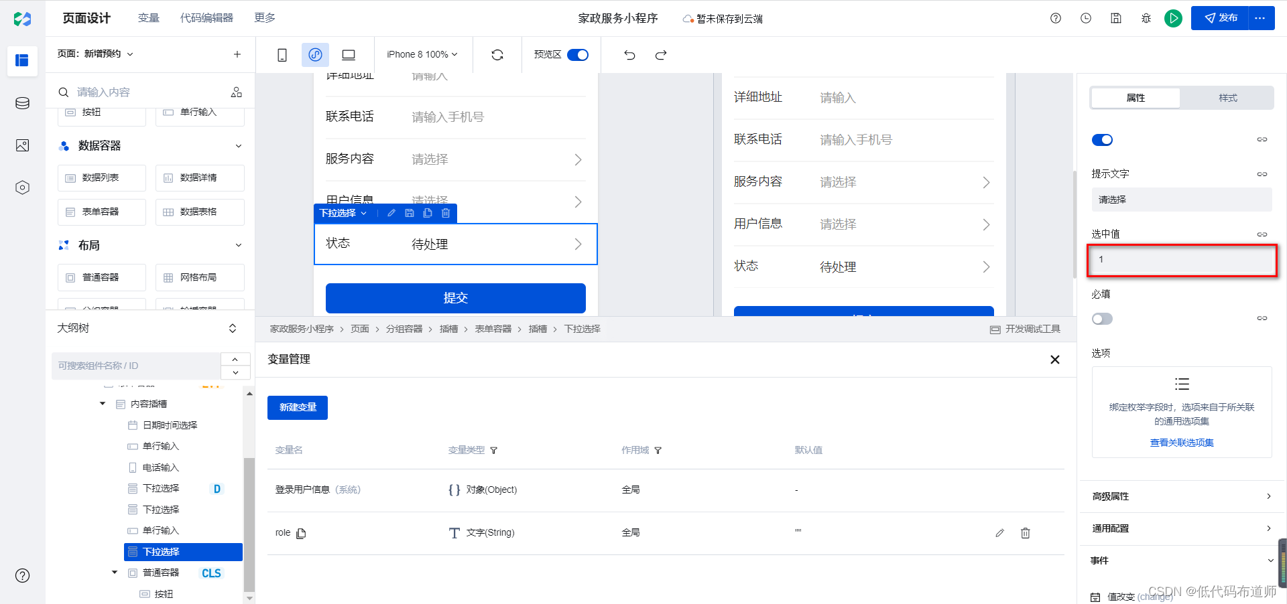Select the mini program view icon
Screen dimensions: 1287x604
[x=315, y=55]
